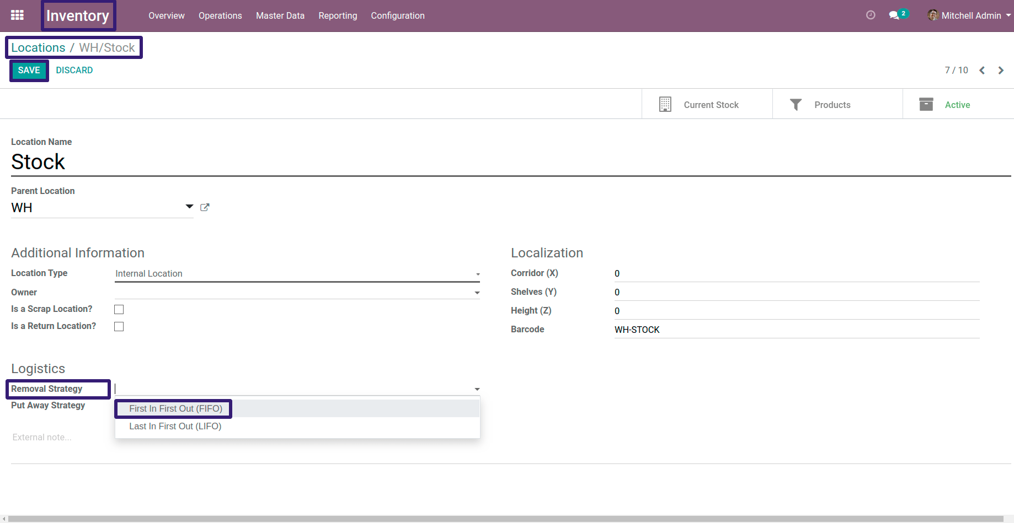1014x523 pixels.
Task: Open the apps grid menu icon
Action: 17,15
